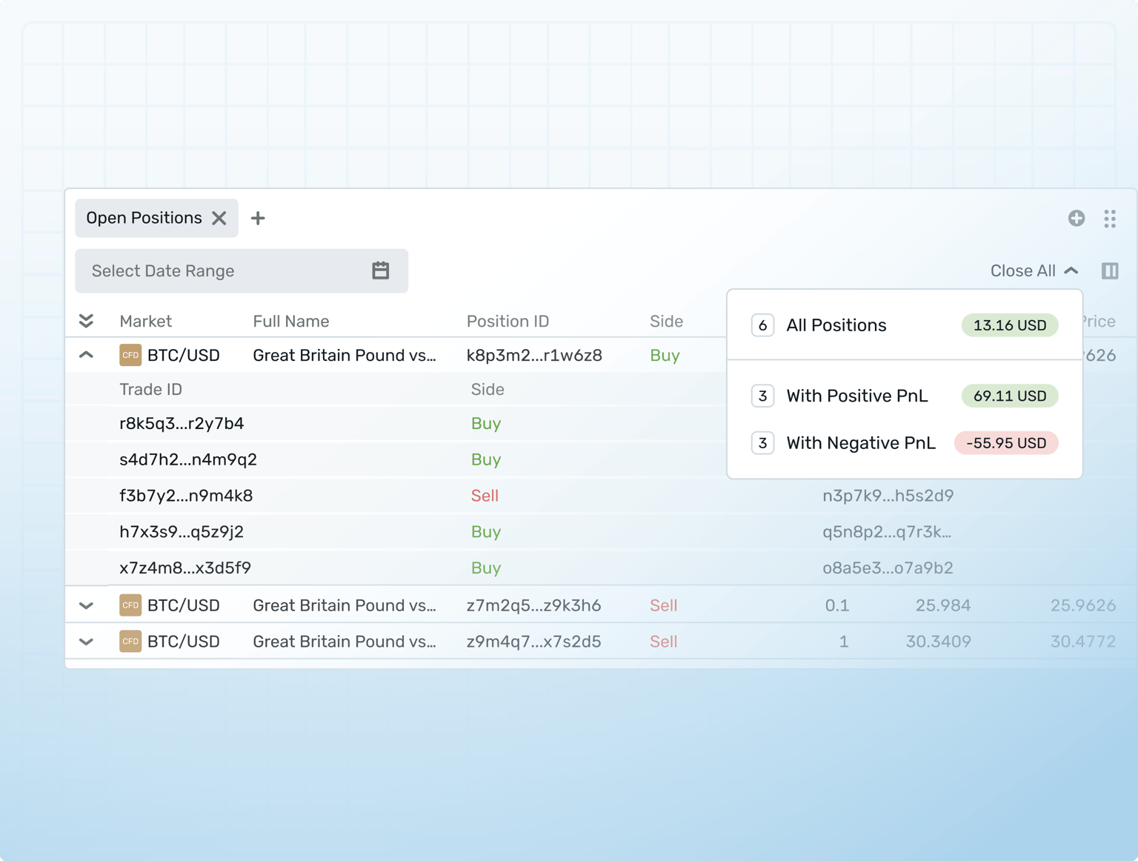The height and width of the screenshot is (861, 1138).
Task: Expand the z7m2q5...z9k3h6 position row
Action: pyautogui.click(x=86, y=605)
